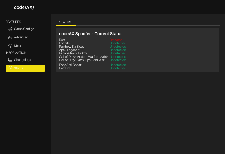Select the INFORMATION section header
This screenshot has width=225, height=154.
[x=16, y=53]
